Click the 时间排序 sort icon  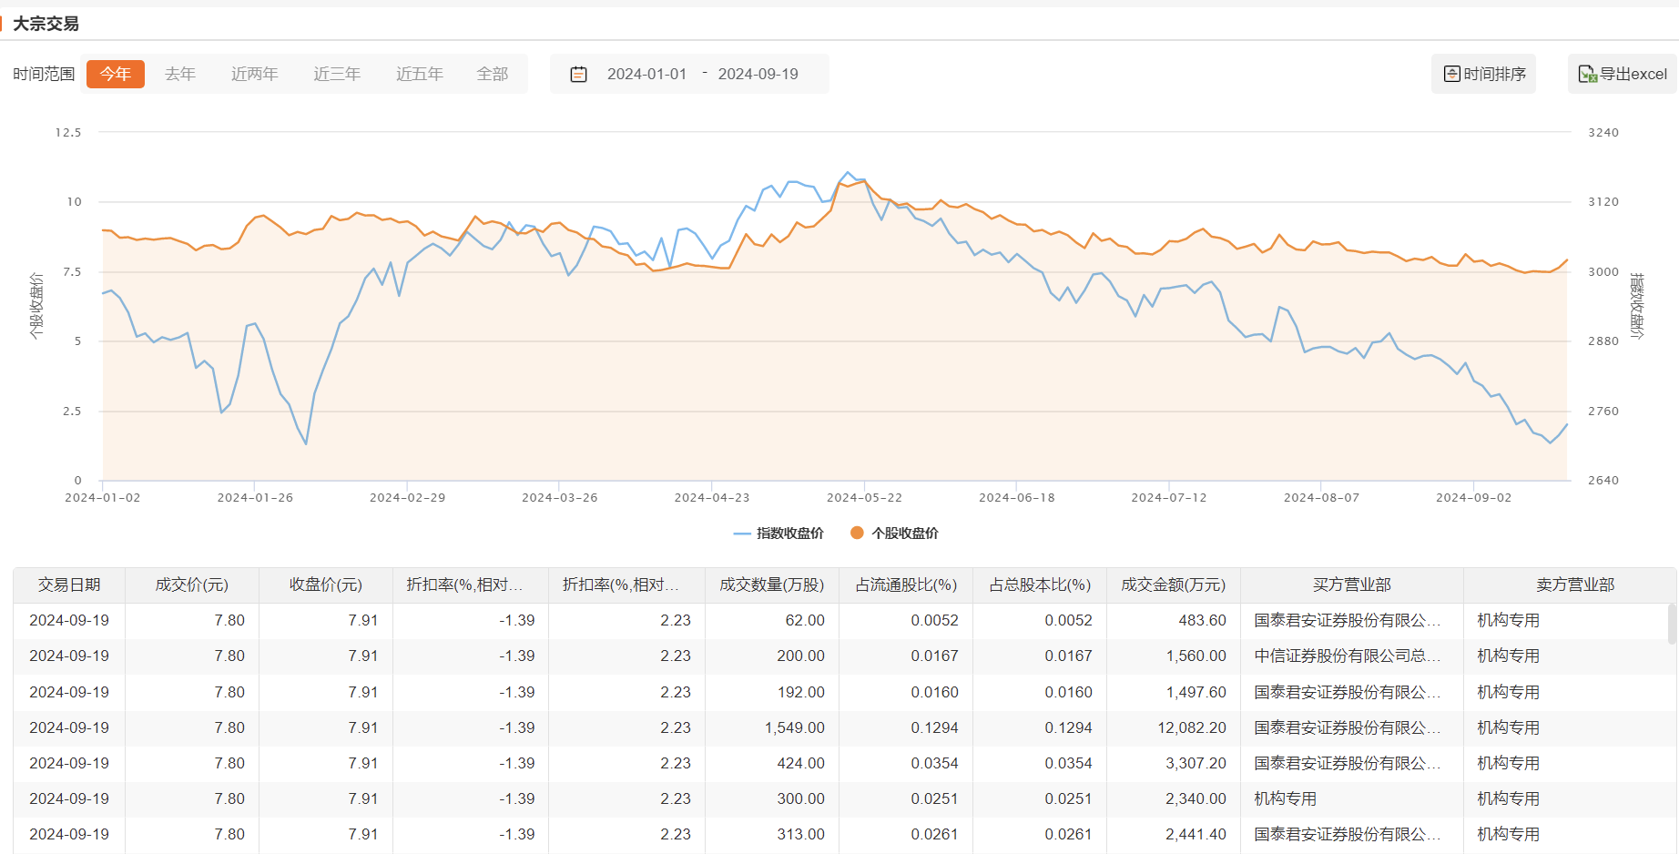click(x=1452, y=75)
